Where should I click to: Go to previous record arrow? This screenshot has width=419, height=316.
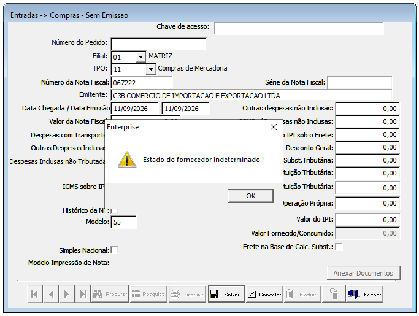51,294
